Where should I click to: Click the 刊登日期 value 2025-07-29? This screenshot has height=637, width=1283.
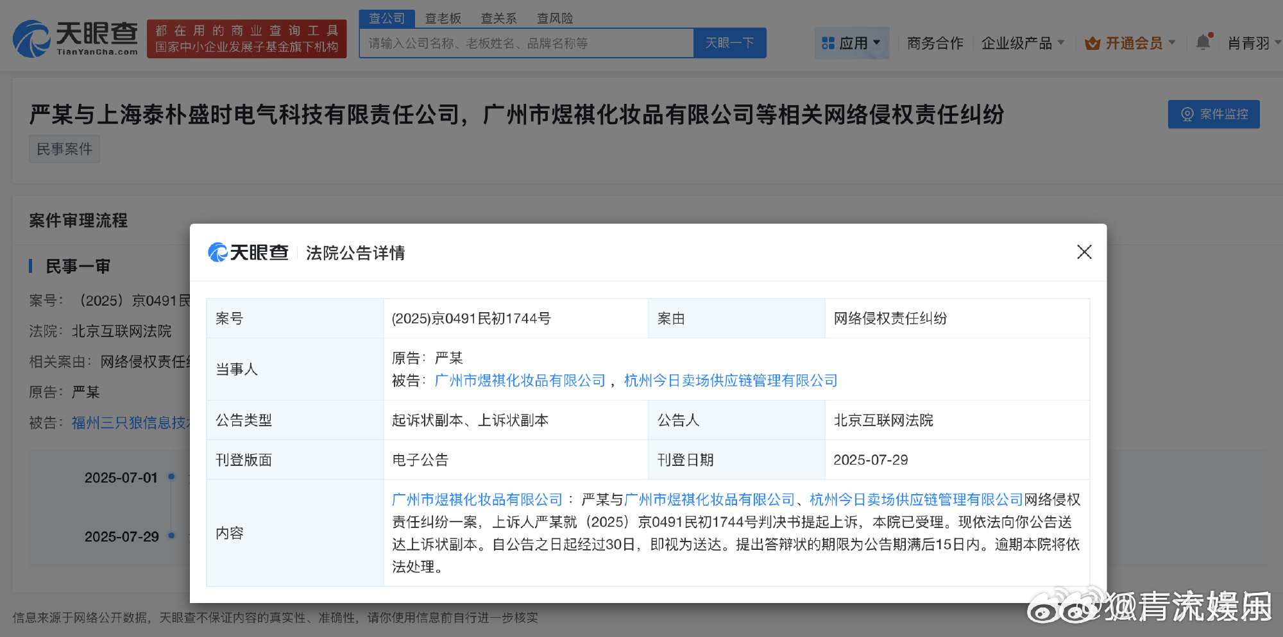tap(957, 460)
